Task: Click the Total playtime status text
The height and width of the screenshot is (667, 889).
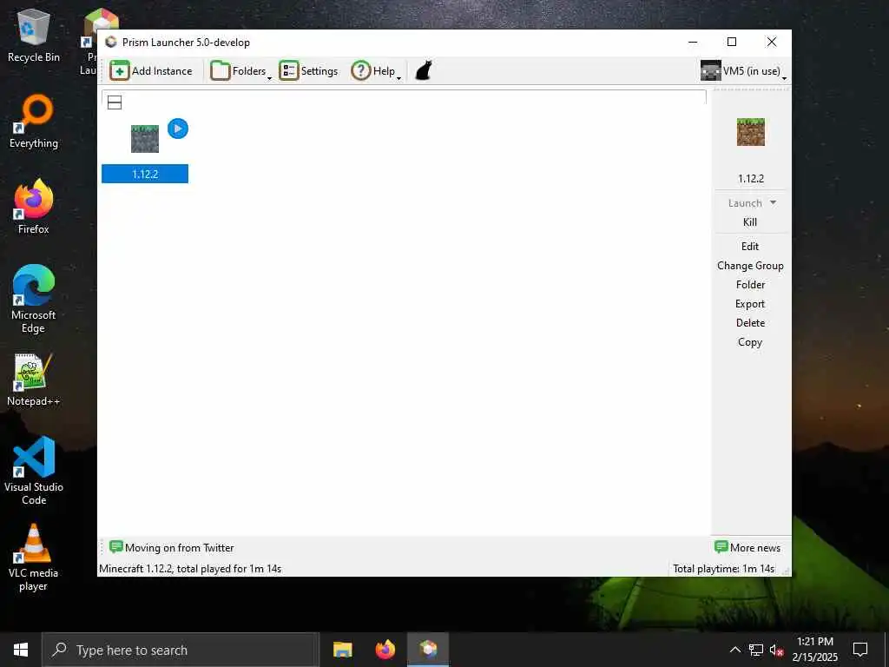Action: click(723, 569)
